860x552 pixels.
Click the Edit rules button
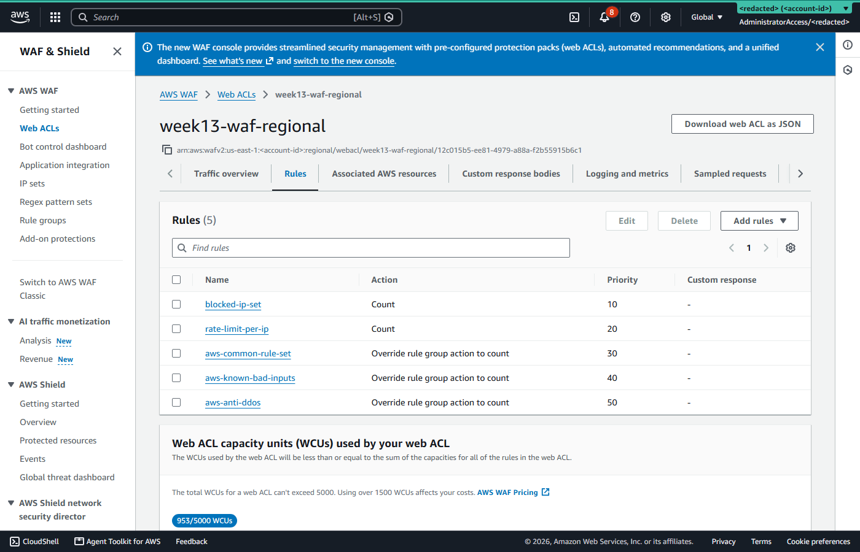pos(627,221)
